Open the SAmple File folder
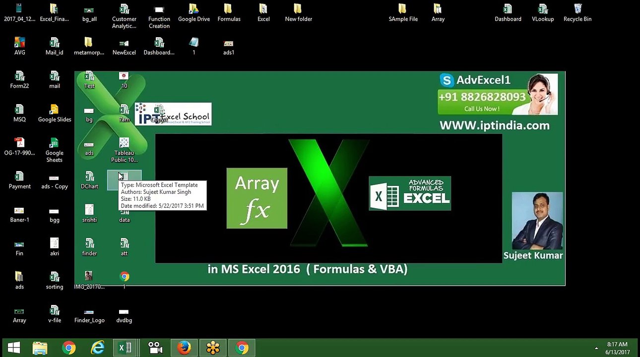The image size is (640, 357). point(403,13)
